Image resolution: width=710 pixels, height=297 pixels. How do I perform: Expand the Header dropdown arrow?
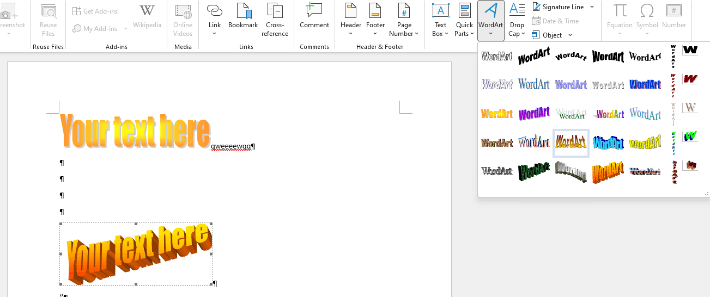[x=351, y=34]
